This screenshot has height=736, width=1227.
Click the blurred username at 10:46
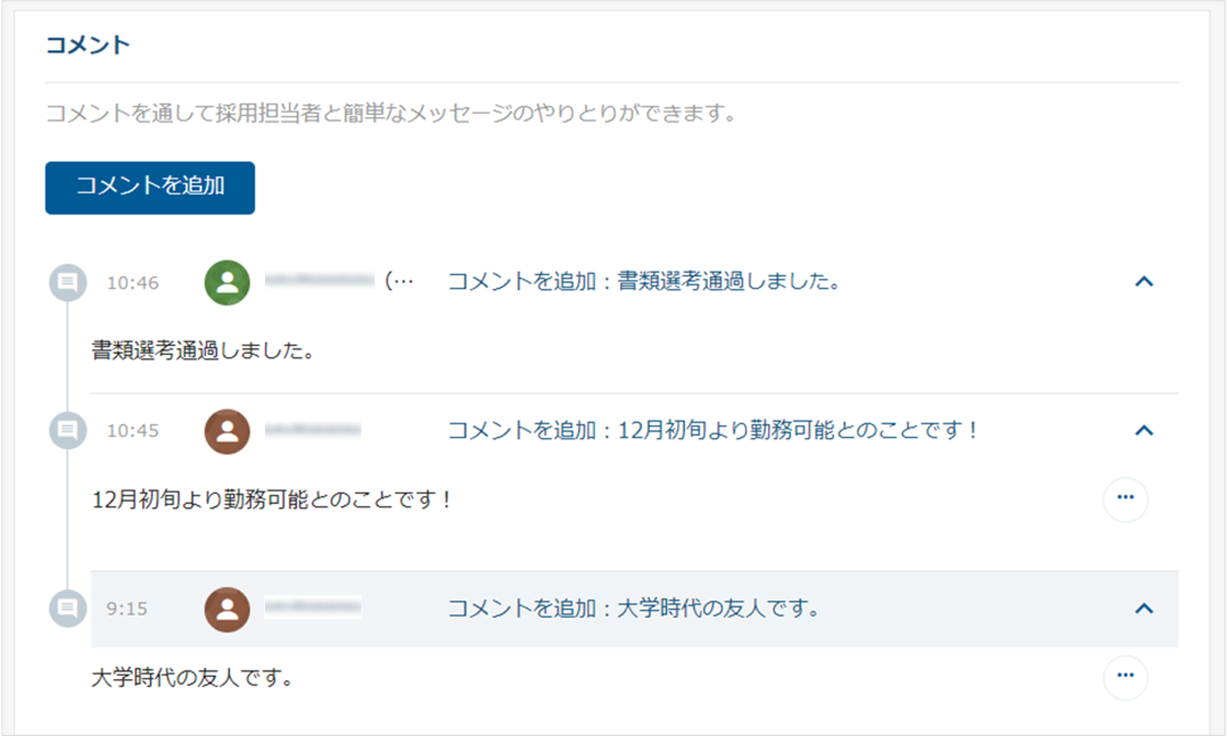pyautogui.click(x=319, y=280)
